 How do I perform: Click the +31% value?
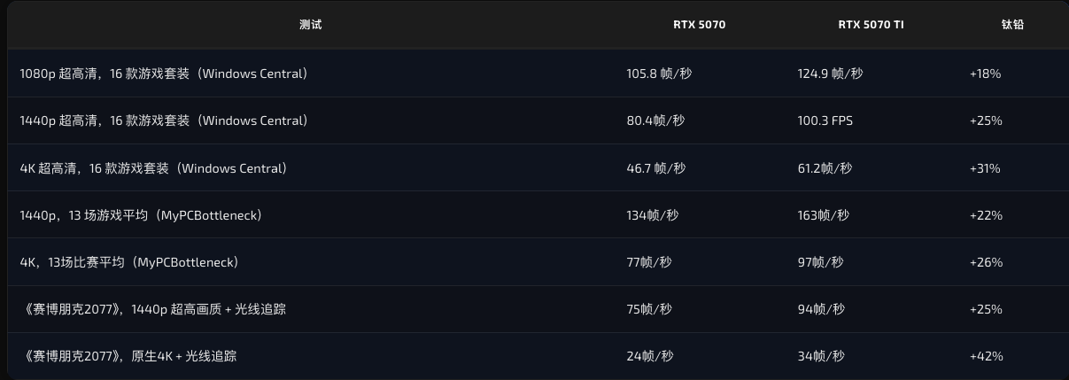pyautogui.click(x=985, y=168)
